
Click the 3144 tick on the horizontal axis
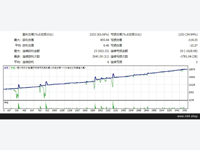click(162, 110)
